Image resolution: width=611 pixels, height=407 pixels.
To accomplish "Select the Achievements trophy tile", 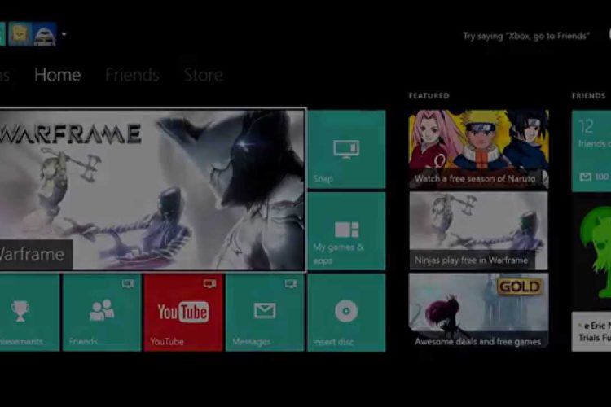I will pyautogui.click(x=29, y=313).
